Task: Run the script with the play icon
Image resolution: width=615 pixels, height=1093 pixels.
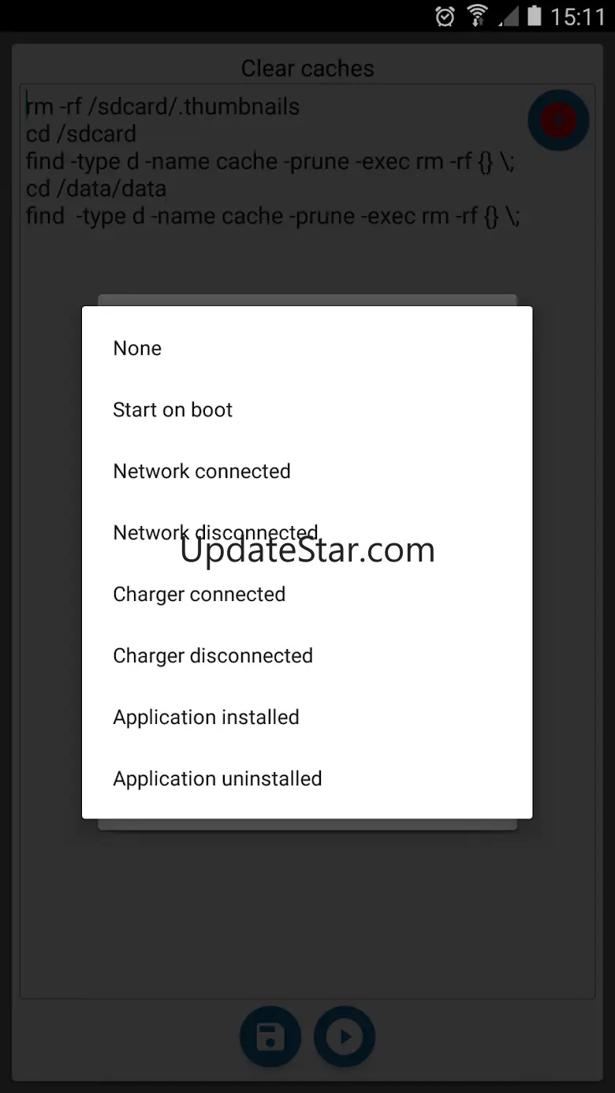Action: coord(345,1037)
